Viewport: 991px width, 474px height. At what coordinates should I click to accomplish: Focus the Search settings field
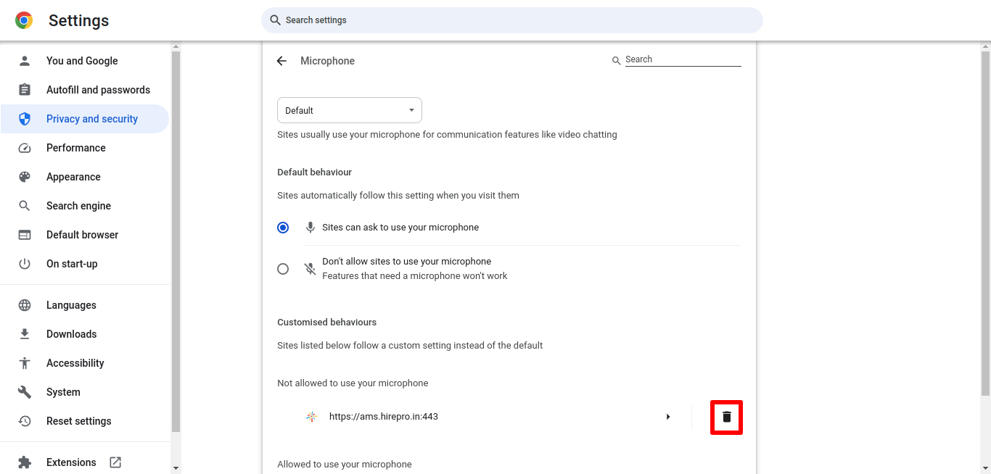tap(512, 20)
